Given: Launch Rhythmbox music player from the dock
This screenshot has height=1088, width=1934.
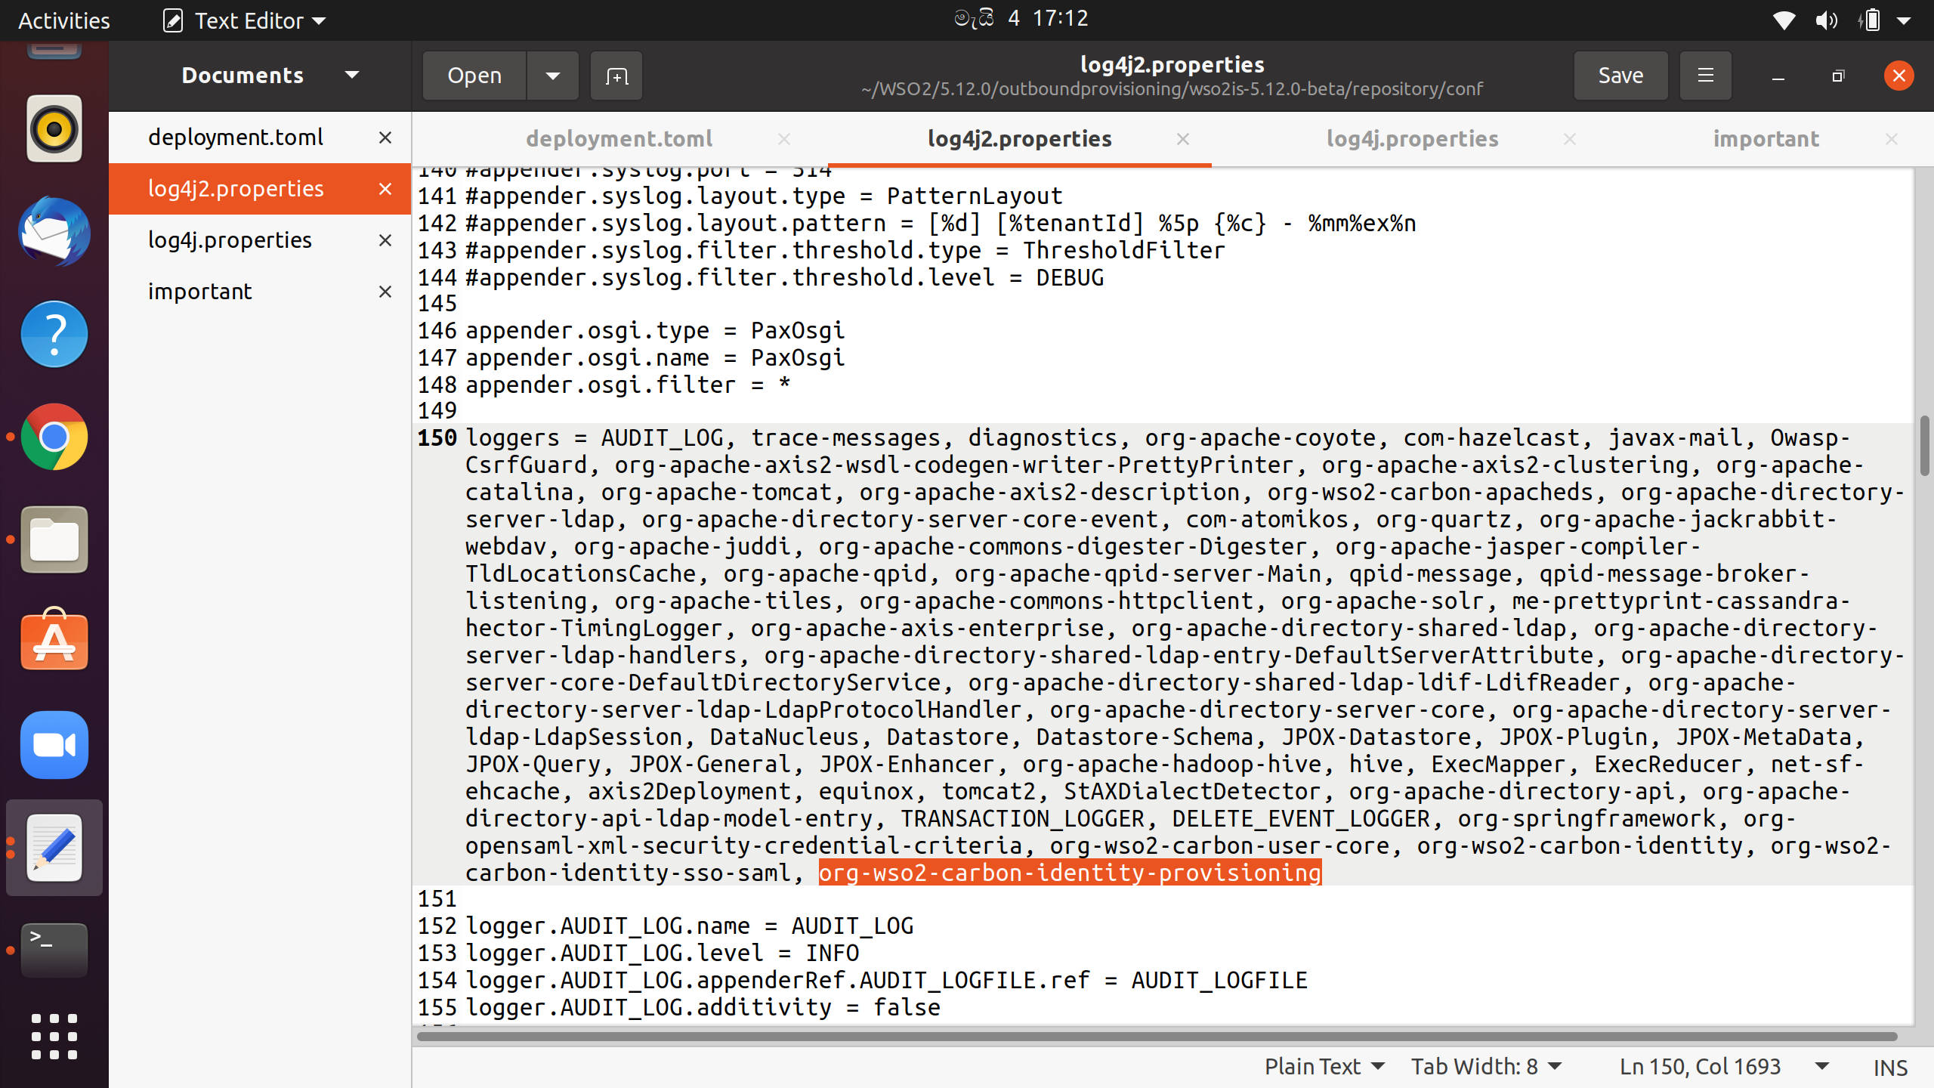Looking at the screenshot, I should coord(54,129).
